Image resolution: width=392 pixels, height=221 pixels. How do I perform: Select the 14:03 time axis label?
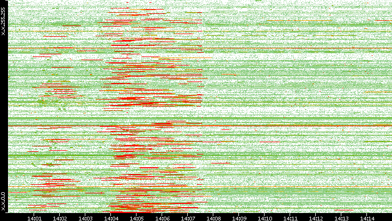click(x=85, y=218)
